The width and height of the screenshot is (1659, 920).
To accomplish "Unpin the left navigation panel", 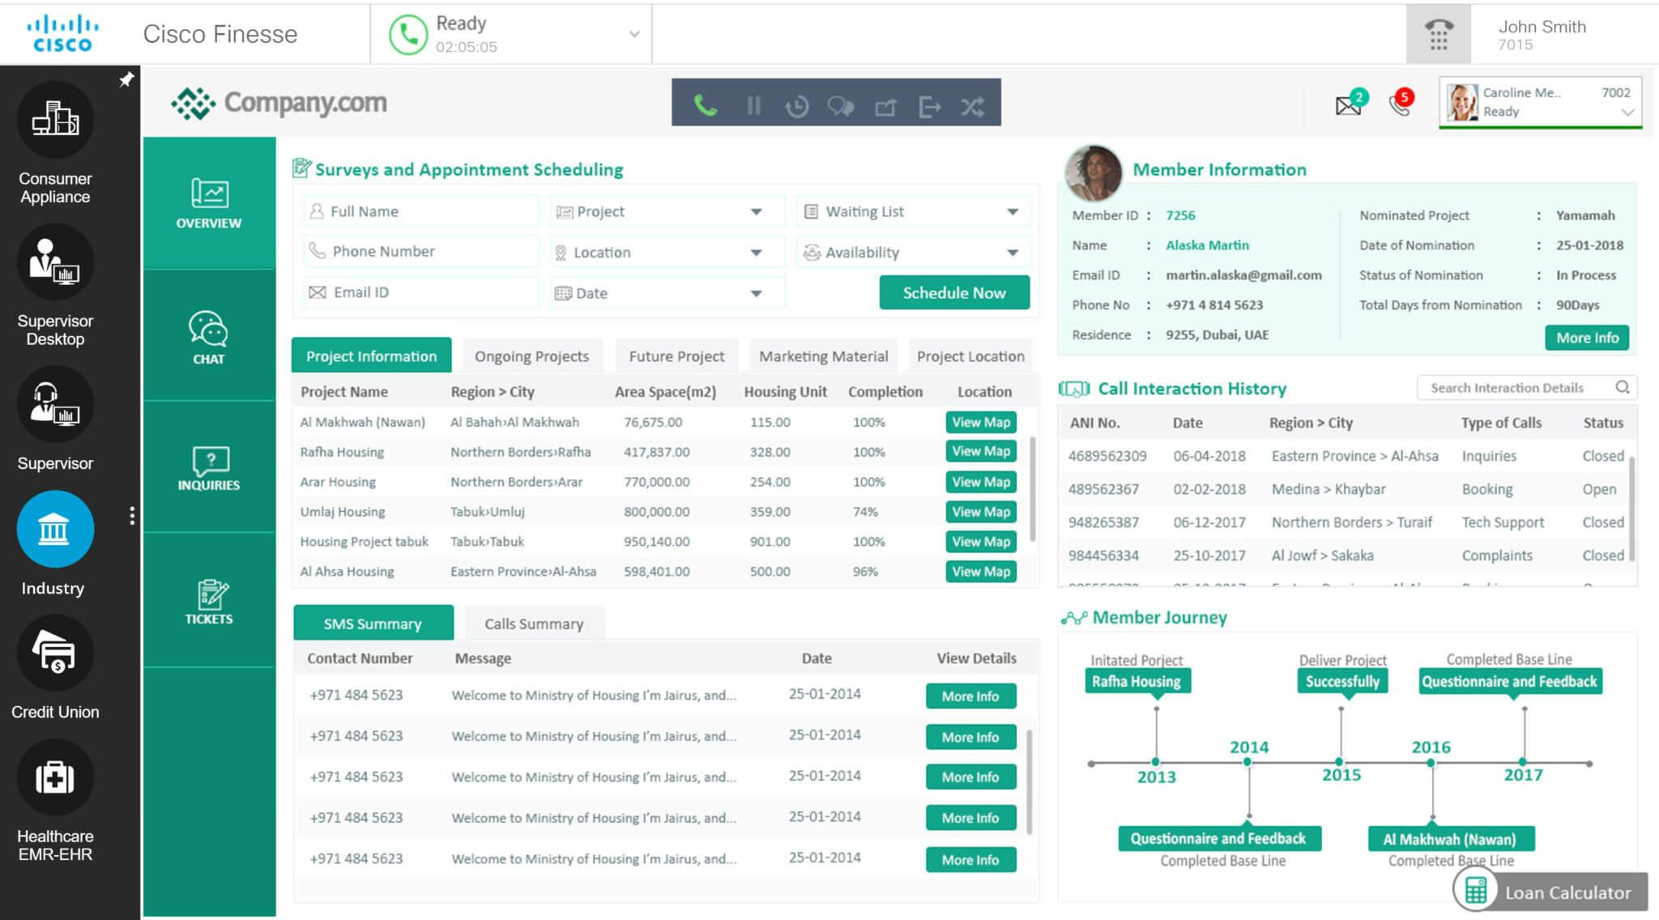I will (x=126, y=79).
